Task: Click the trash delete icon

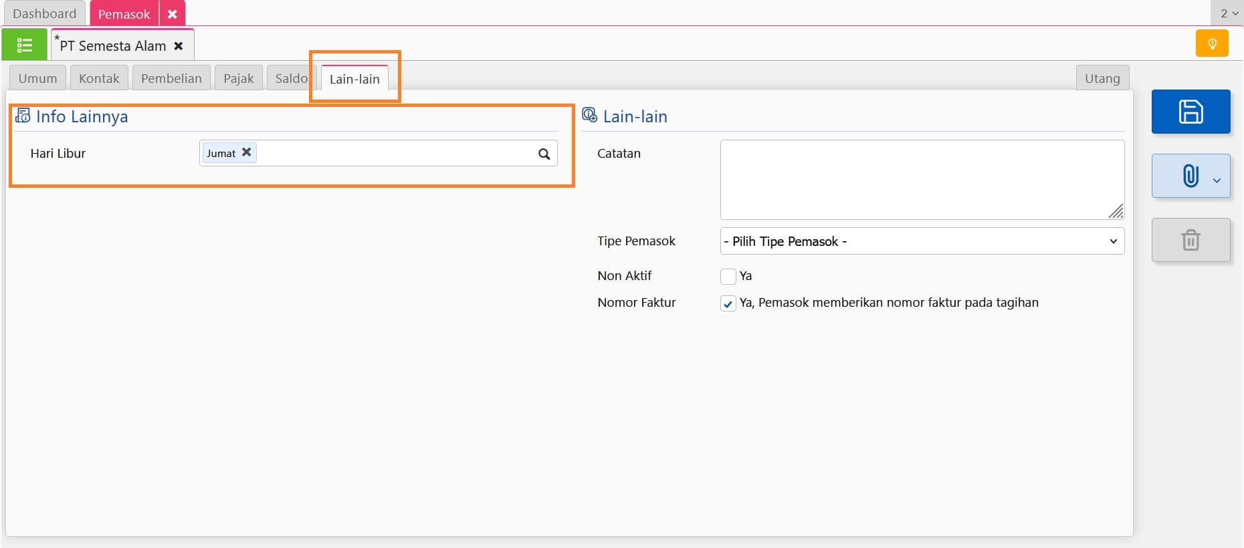Action: pyautogui.click(x=1190, y=240)
